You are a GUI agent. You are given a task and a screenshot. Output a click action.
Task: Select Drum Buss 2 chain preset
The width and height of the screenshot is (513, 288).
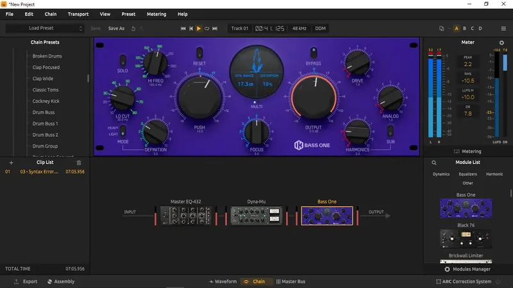point(45,135)
